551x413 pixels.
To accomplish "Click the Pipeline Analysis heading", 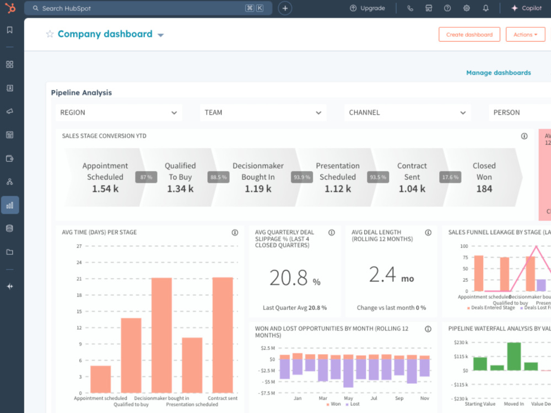I will click(x=82, y=93).
